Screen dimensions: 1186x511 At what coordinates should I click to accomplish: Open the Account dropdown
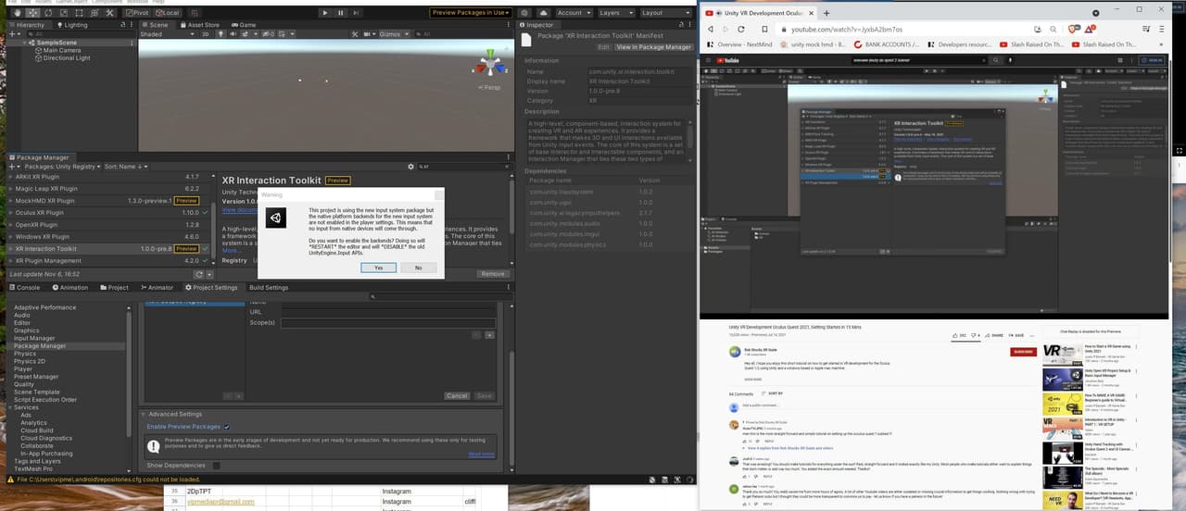click(x=573, y=13)
